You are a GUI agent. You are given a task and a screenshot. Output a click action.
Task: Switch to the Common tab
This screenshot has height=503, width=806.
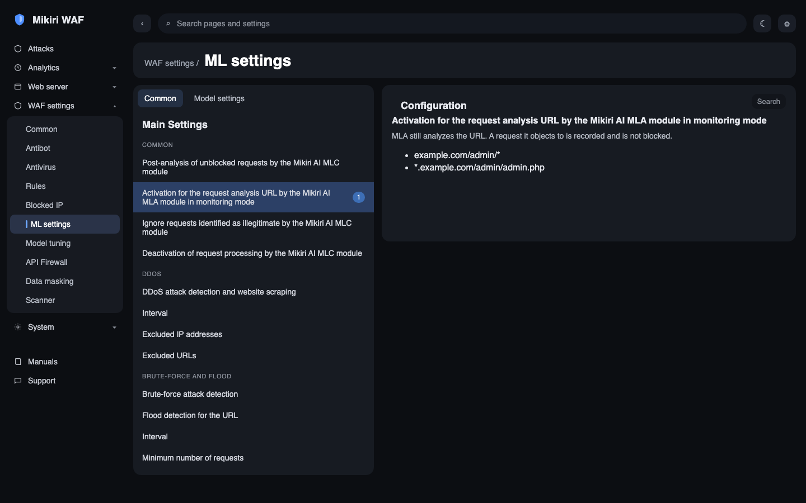160,98
